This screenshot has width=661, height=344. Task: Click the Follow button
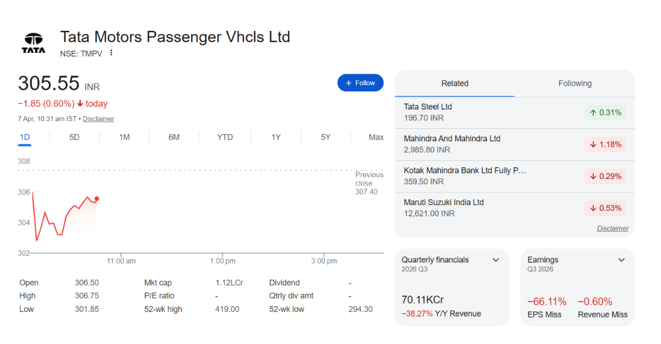(360, 83)
